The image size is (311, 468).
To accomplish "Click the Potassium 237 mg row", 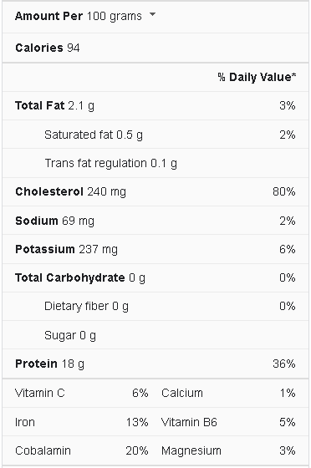I will tap(155, 249).
